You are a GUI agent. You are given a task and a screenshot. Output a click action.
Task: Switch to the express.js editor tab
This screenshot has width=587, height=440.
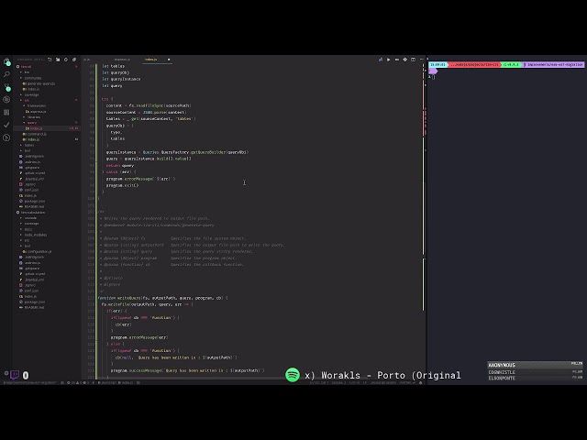(x=122, y=60)
